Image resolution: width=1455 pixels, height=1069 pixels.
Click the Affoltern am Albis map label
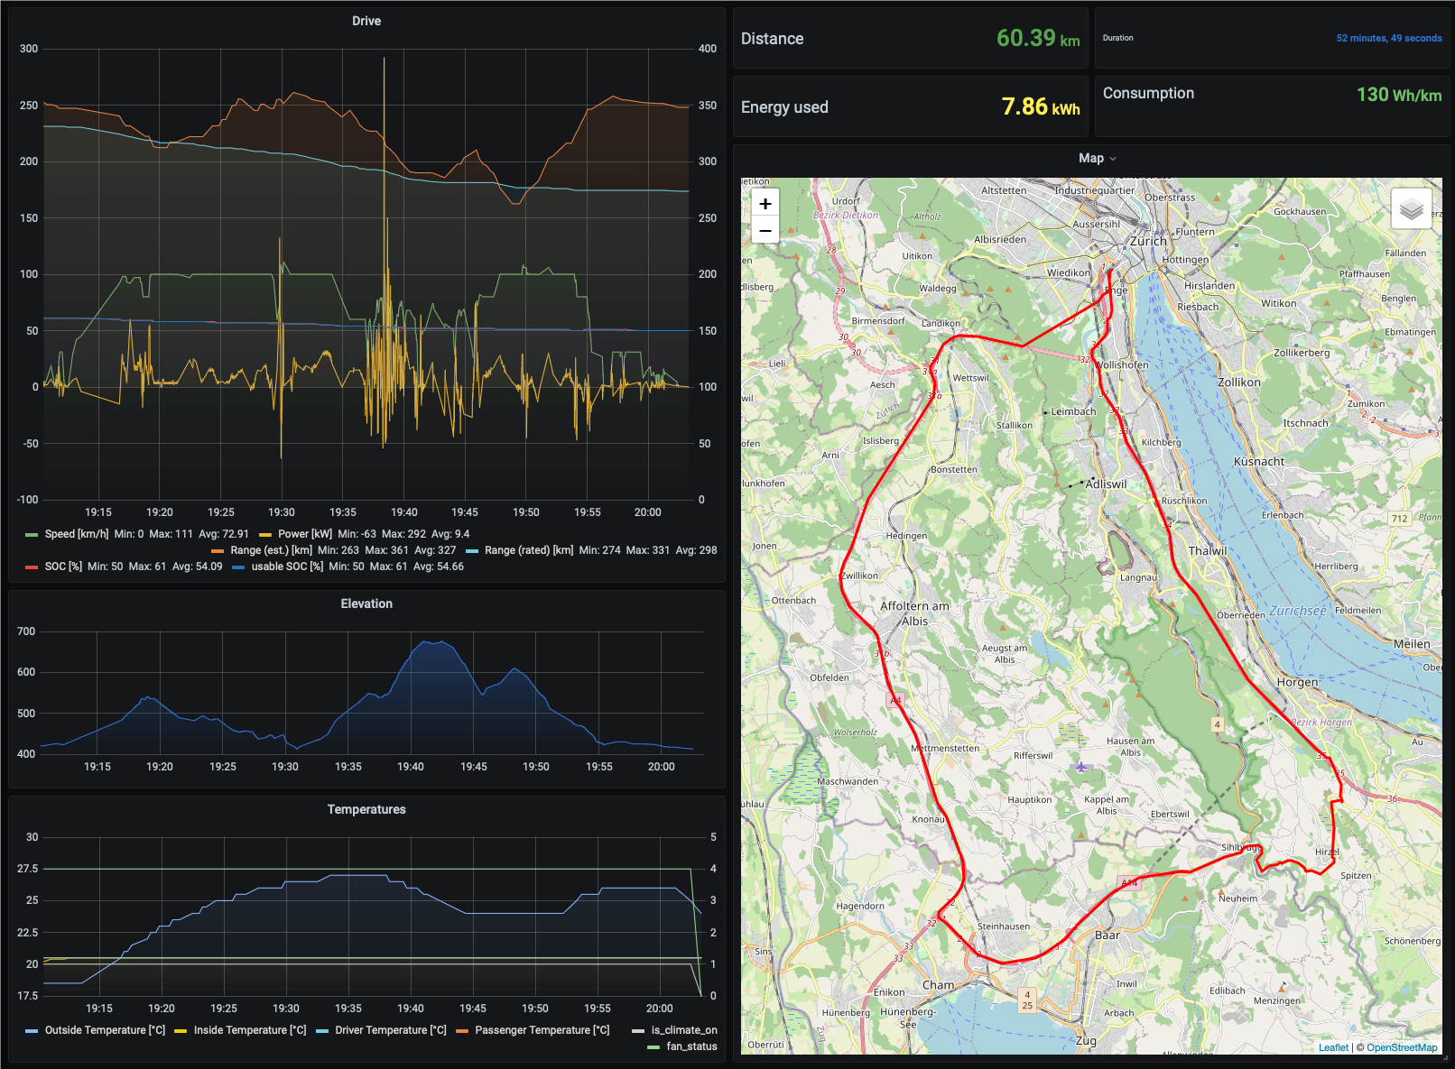(x=914, y=613)
